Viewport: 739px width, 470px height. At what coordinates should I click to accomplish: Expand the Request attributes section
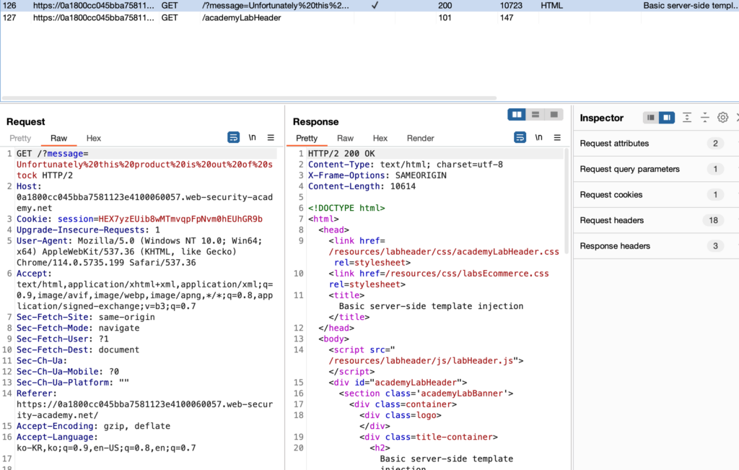pos(656,143)
